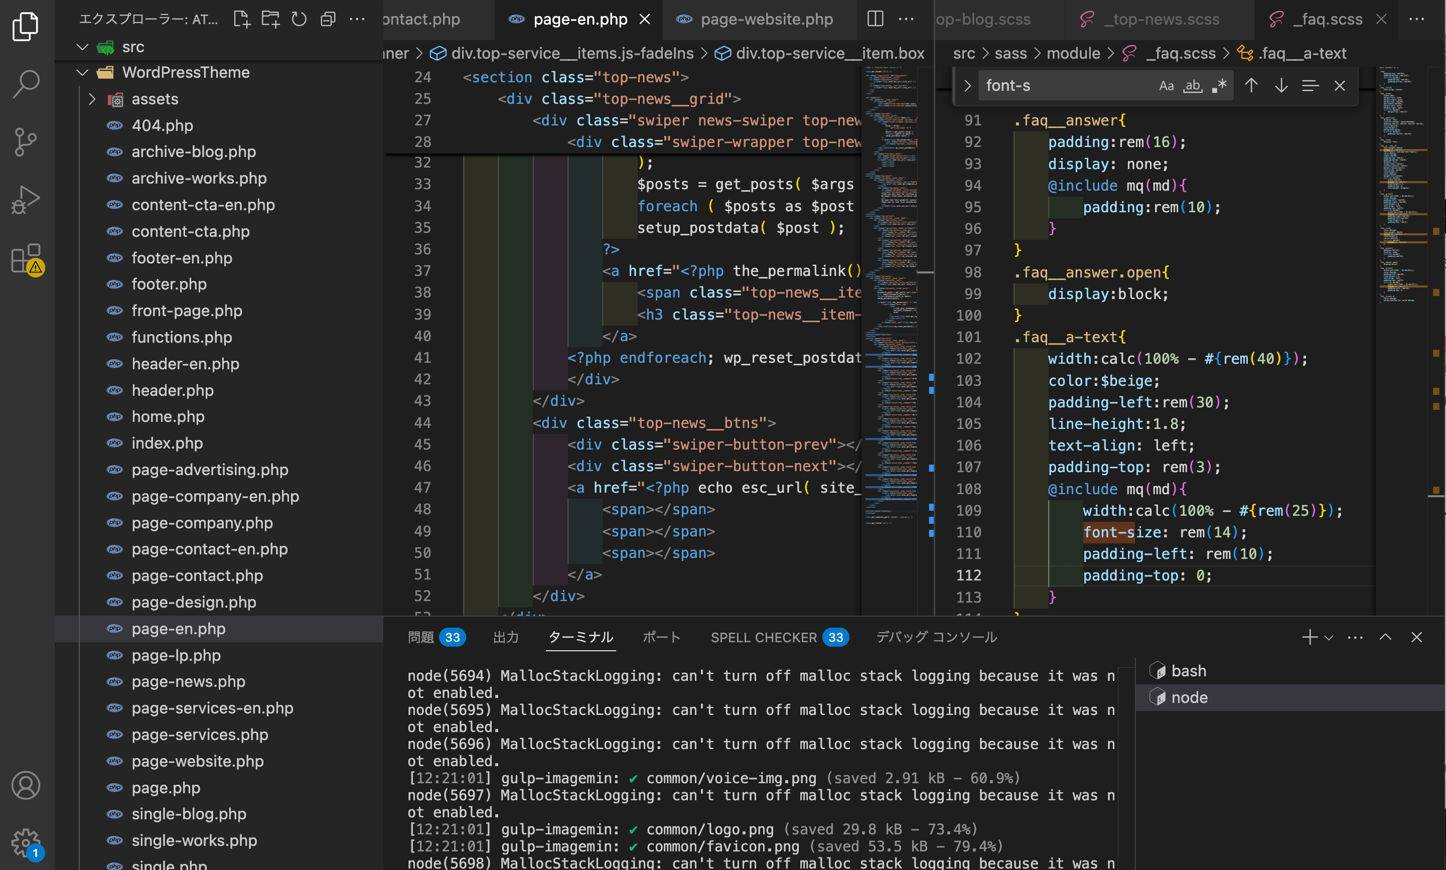This screenshot has height=870, width=1446.
Task: Collapse the WordPressTheme folder
Action: (83, 73)
